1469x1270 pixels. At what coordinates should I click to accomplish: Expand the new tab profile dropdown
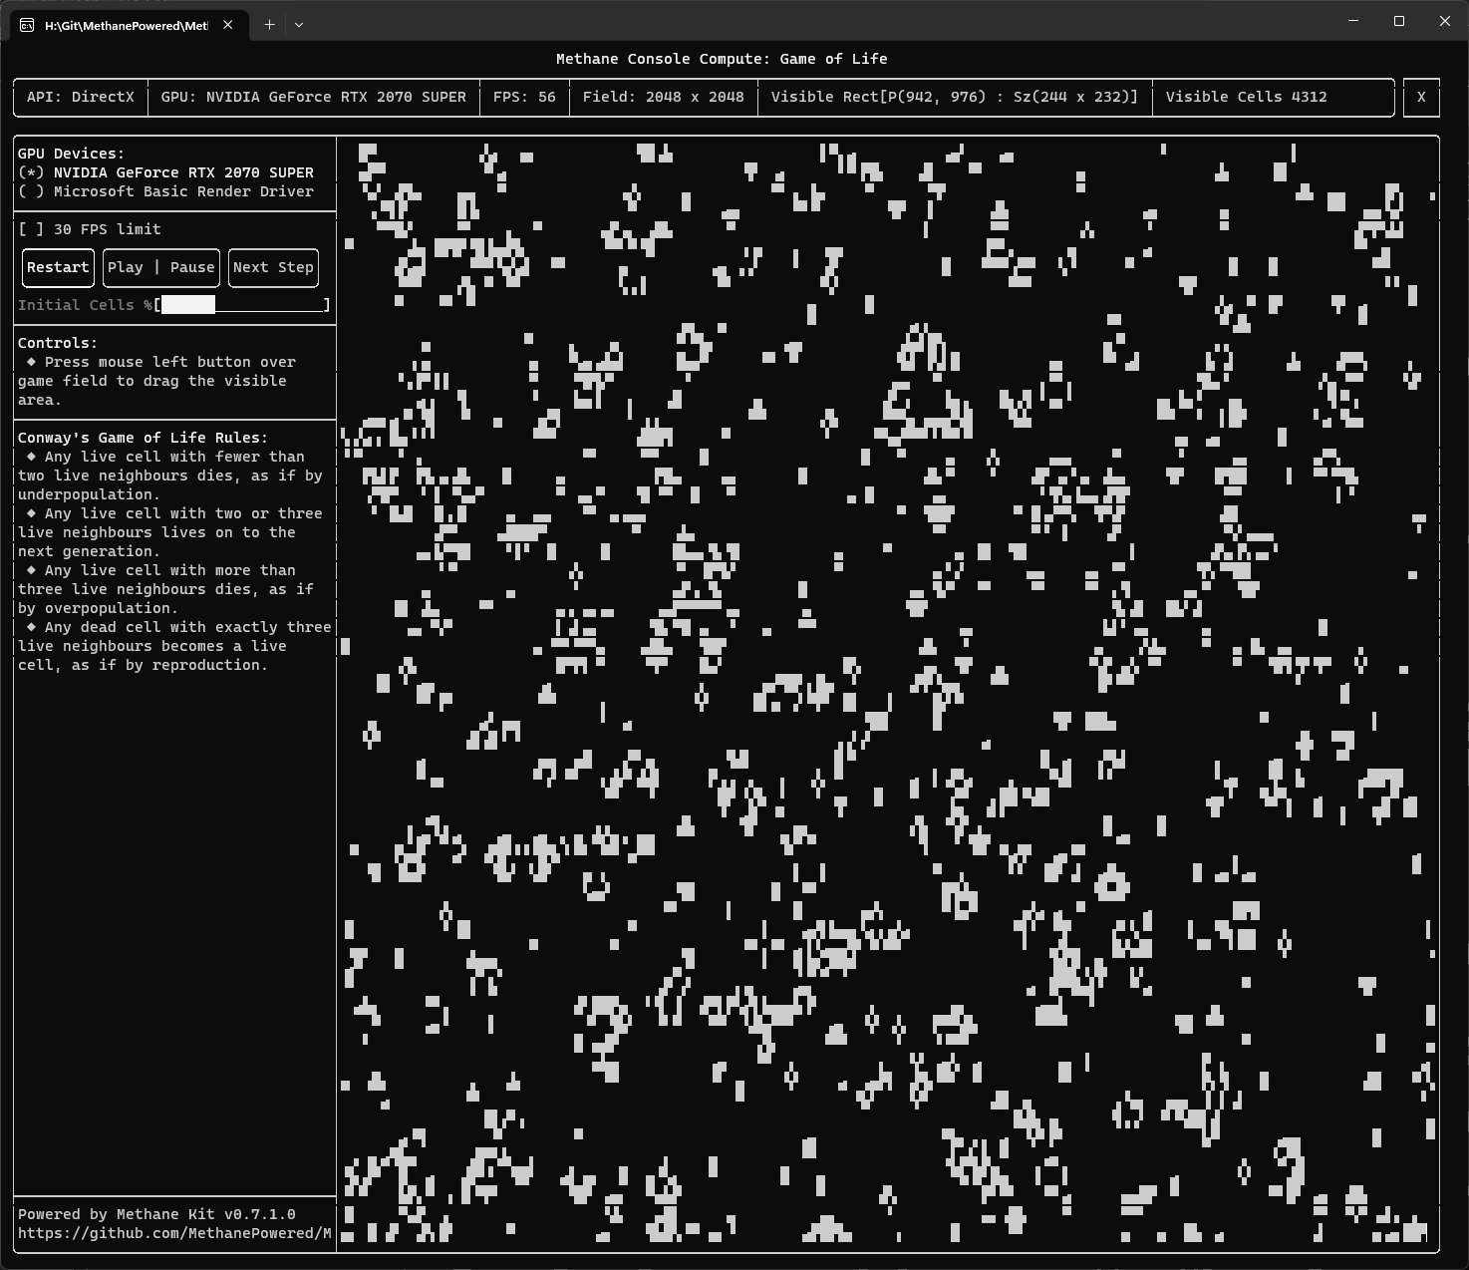pyautogui.click(x=299, y=25)
